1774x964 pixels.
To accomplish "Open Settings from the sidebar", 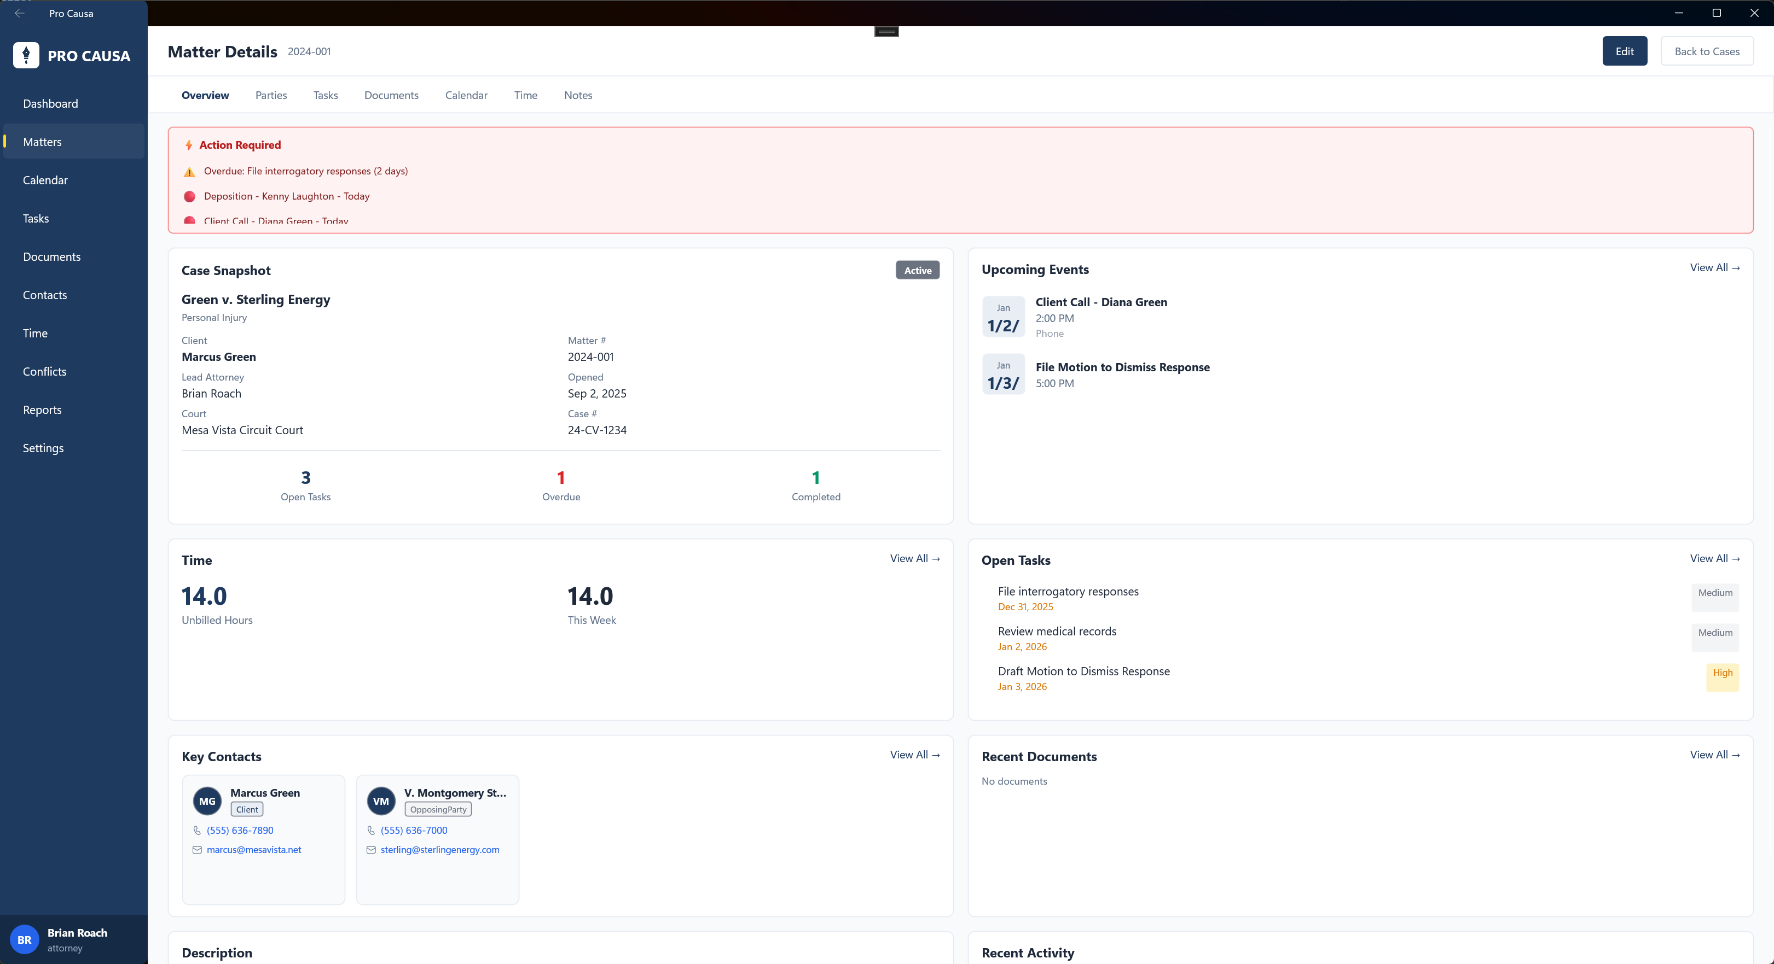I will (x=43, y=447).
